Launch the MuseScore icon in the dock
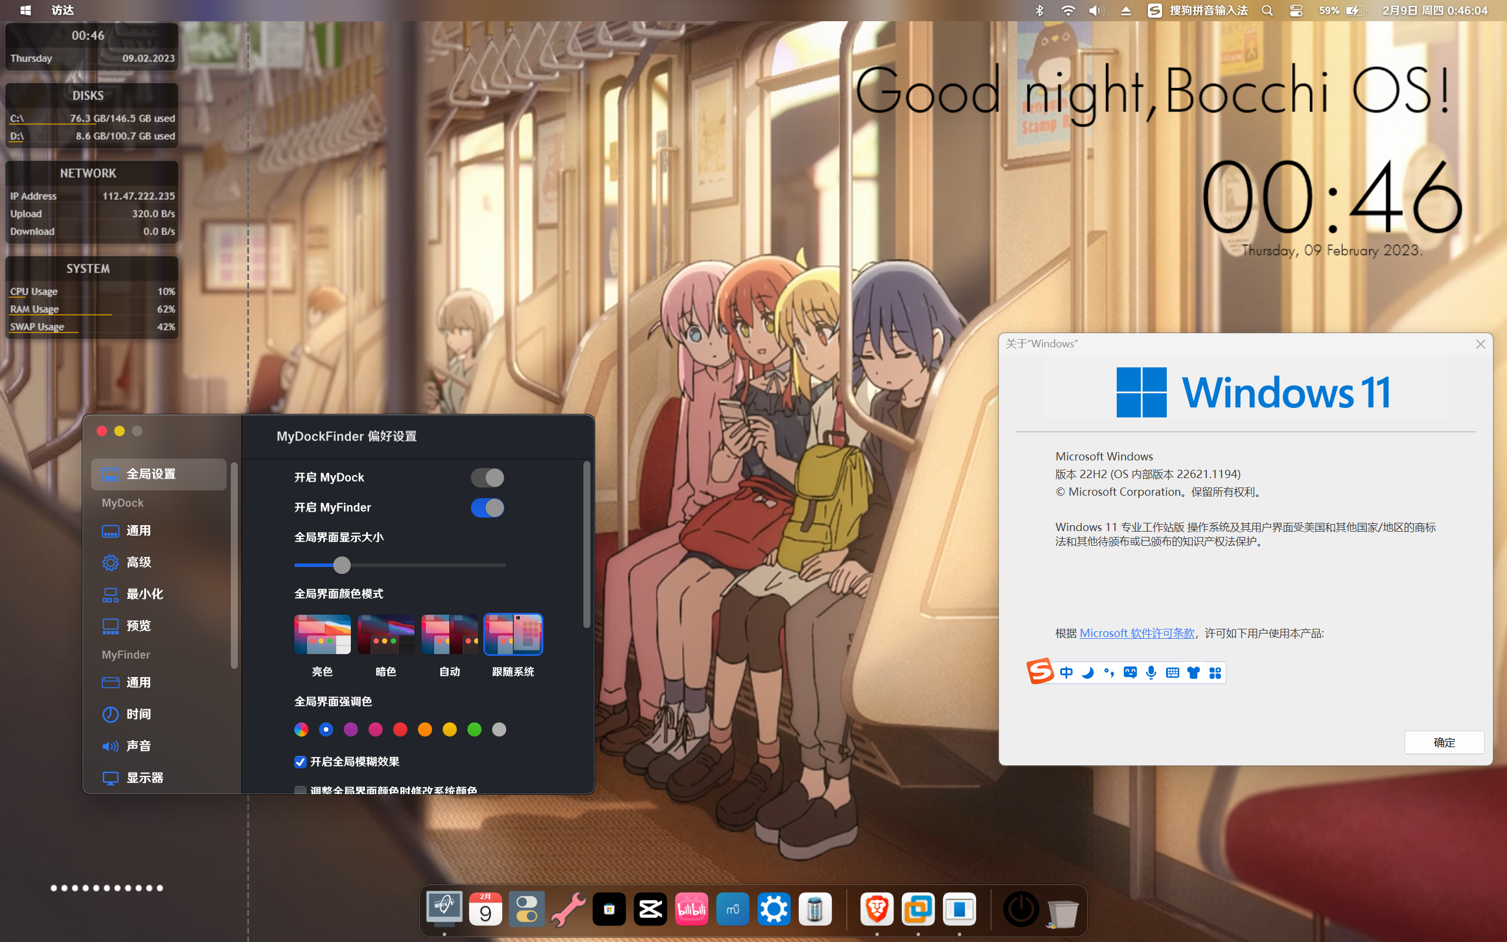1507x942 pixels. (732, 909)
